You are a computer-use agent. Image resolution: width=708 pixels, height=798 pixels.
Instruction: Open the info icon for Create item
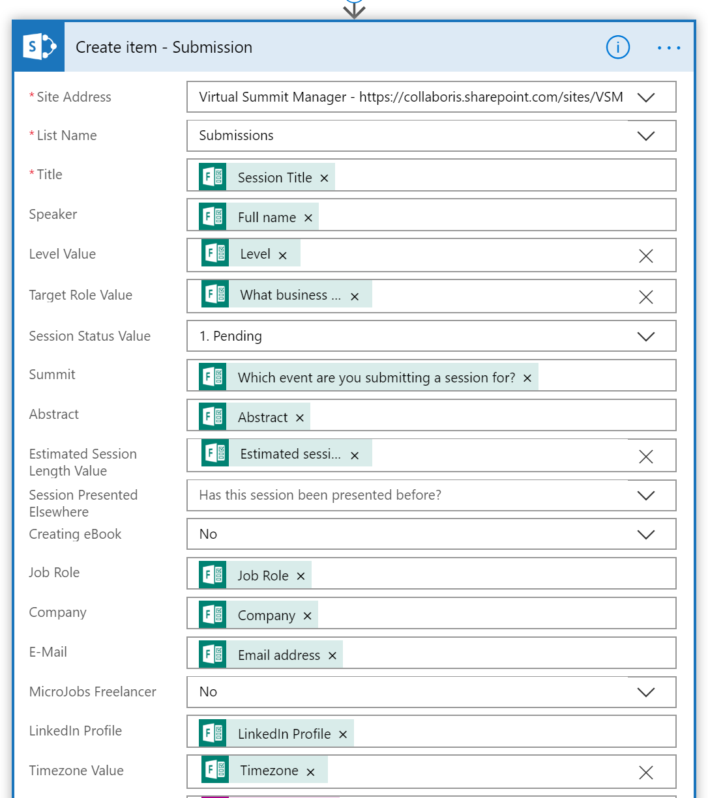(x=617, y=47)
